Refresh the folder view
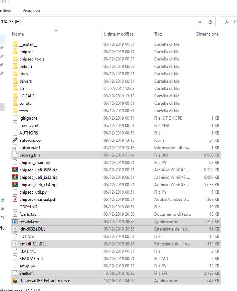Viewport: 237px width, 291px height. (210, 22)
